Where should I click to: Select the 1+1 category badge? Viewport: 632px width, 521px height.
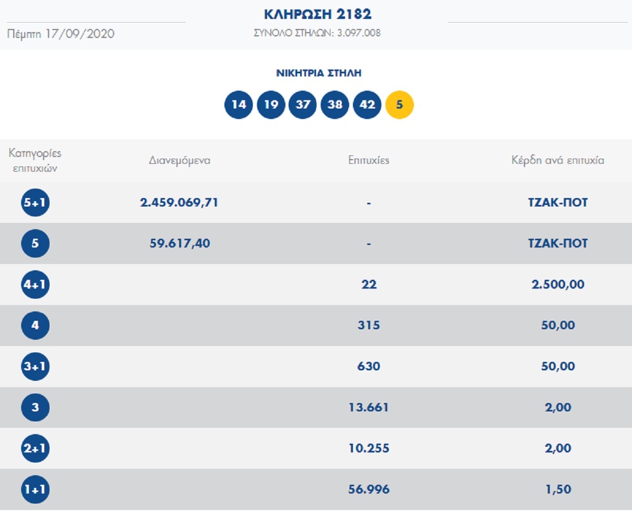point(35,490)
